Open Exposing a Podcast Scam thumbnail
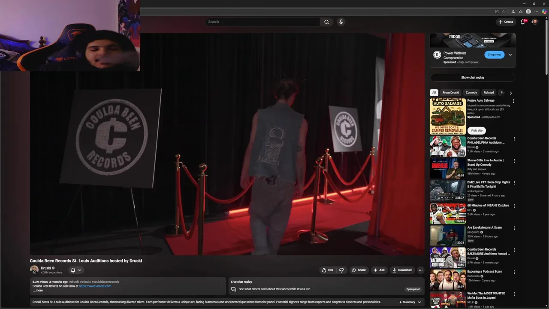 (448, 279)
